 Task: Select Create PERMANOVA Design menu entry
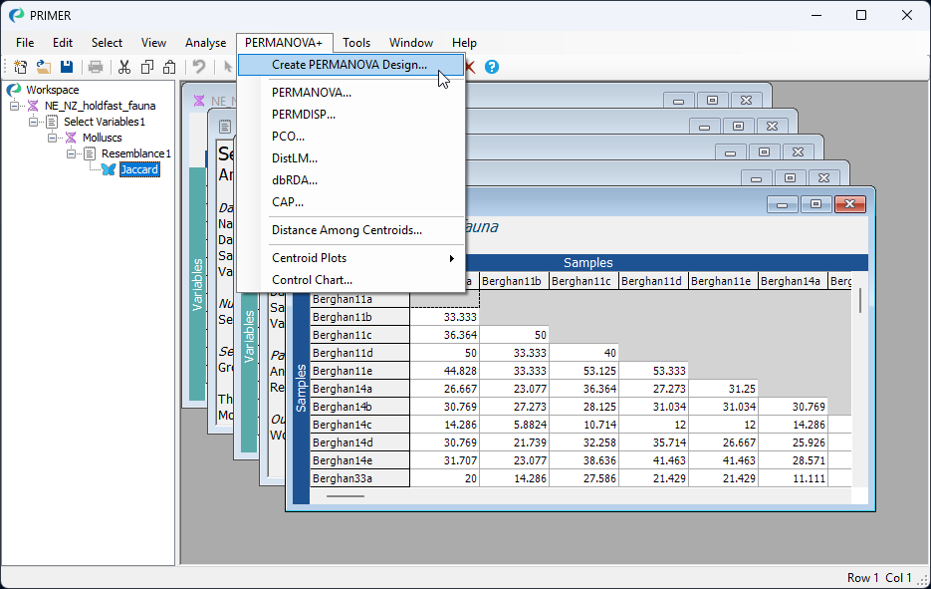point(349,65)
